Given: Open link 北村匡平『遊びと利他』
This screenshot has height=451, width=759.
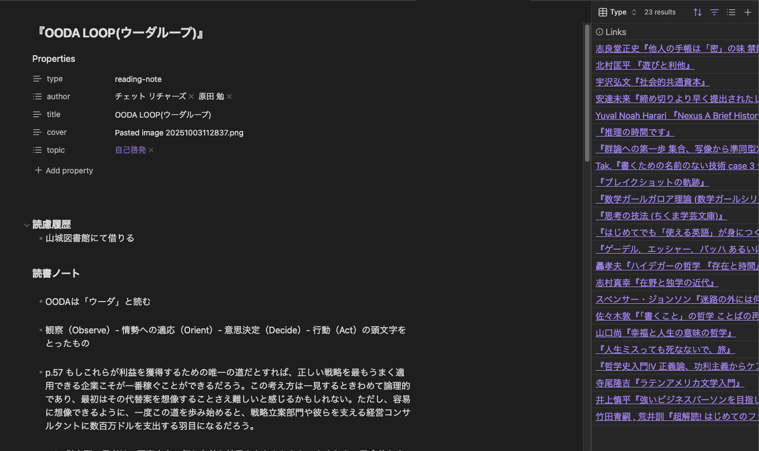Looking at the screenshot, I should (x=645, y=65).
